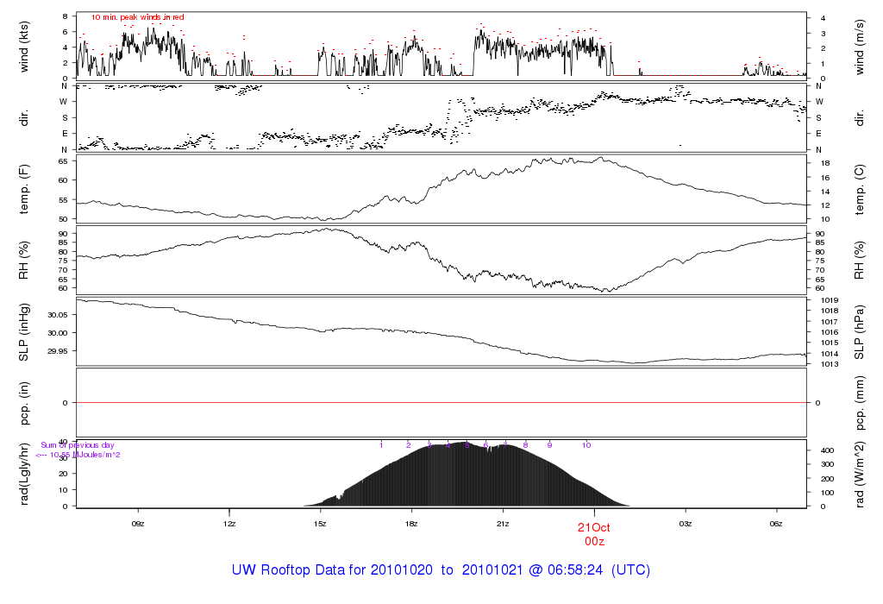Select the 'temp. (F)' left axis label

25,189
